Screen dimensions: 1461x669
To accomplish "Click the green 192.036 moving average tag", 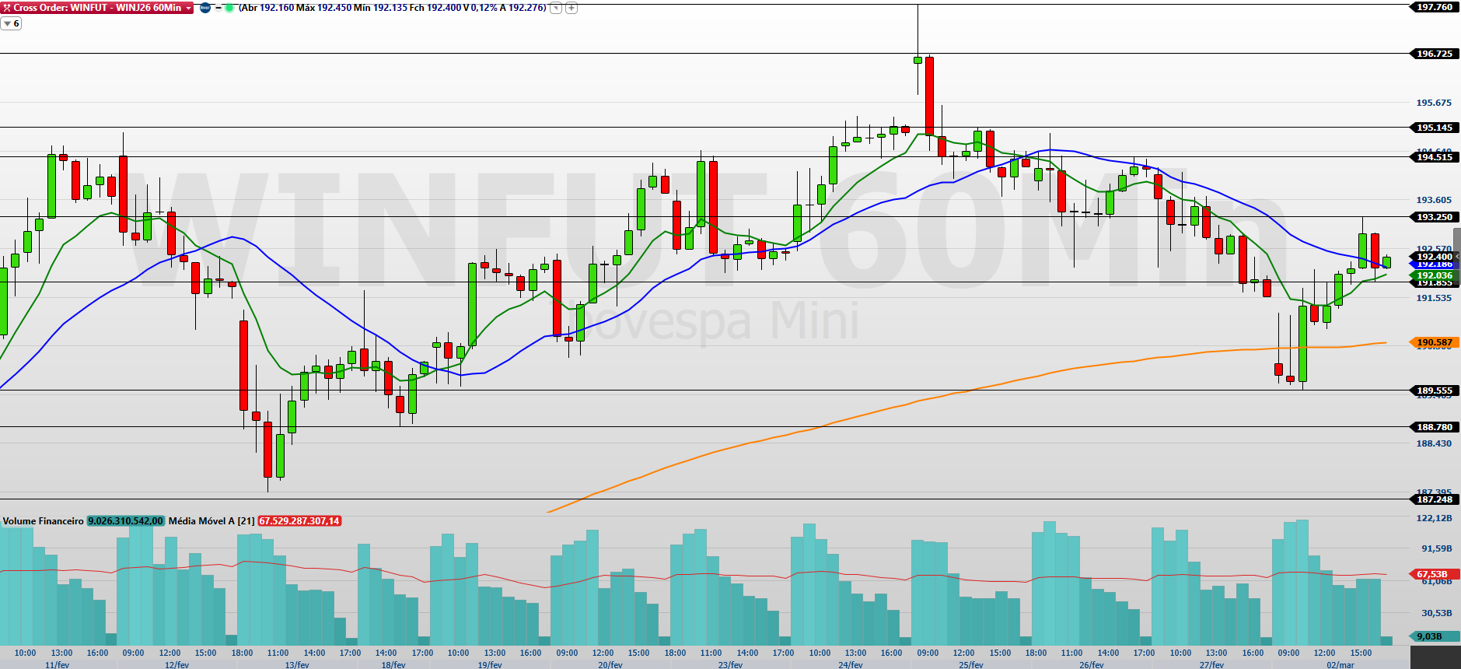I will 1434,275.
